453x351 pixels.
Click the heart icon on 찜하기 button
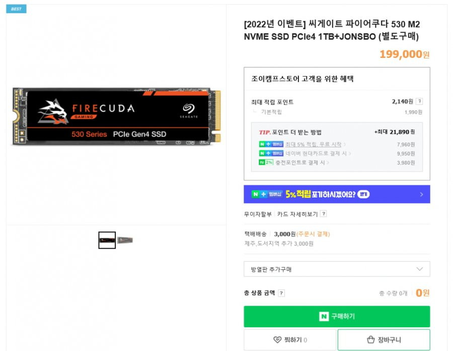coord(277,340)
